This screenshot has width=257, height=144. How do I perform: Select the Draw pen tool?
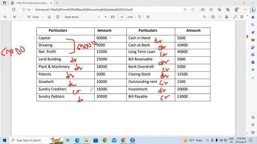[33, 17]
